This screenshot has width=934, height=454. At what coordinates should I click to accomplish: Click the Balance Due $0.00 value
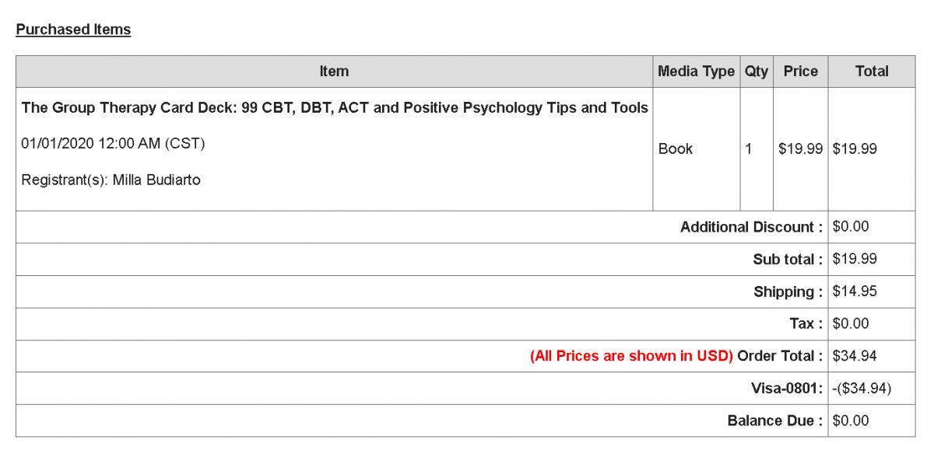[x=851, y=421]
